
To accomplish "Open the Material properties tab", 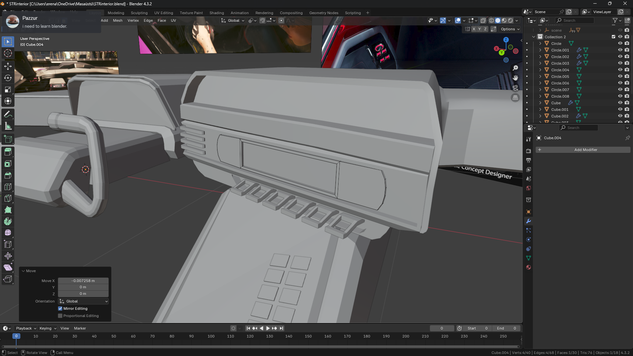I will (529, 267).
